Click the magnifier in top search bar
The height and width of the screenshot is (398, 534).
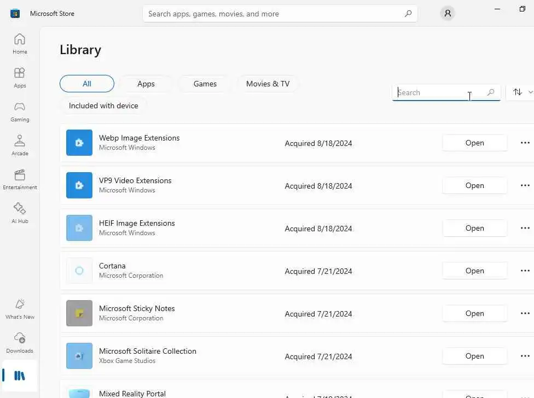408,14
